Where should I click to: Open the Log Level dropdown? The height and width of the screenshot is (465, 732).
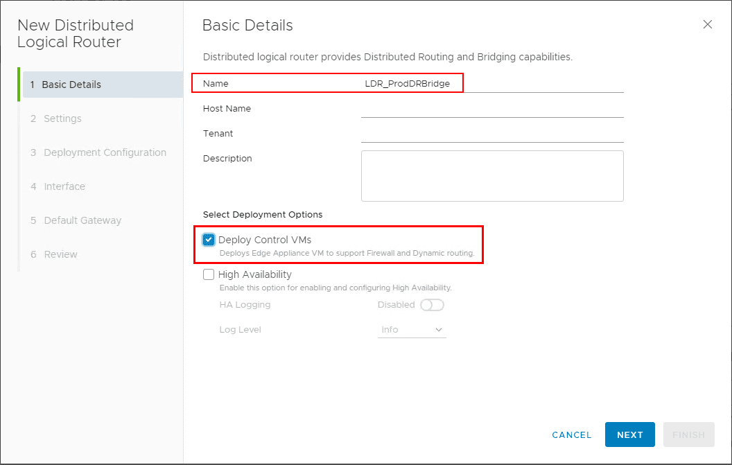click(412, 330)
